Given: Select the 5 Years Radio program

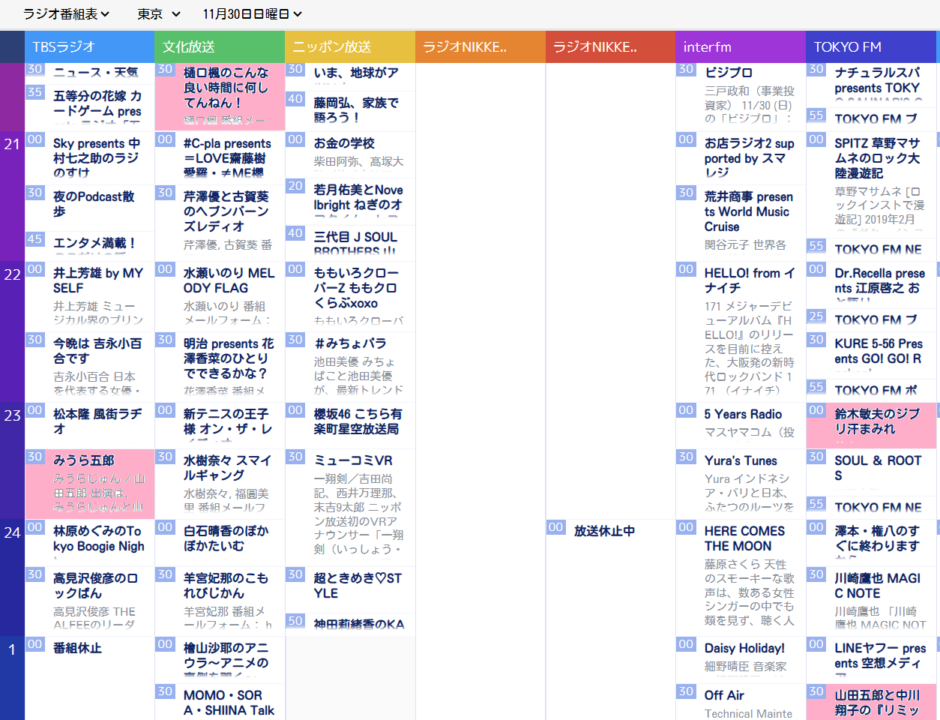Looking at the screenshot, I should point(743,414).
